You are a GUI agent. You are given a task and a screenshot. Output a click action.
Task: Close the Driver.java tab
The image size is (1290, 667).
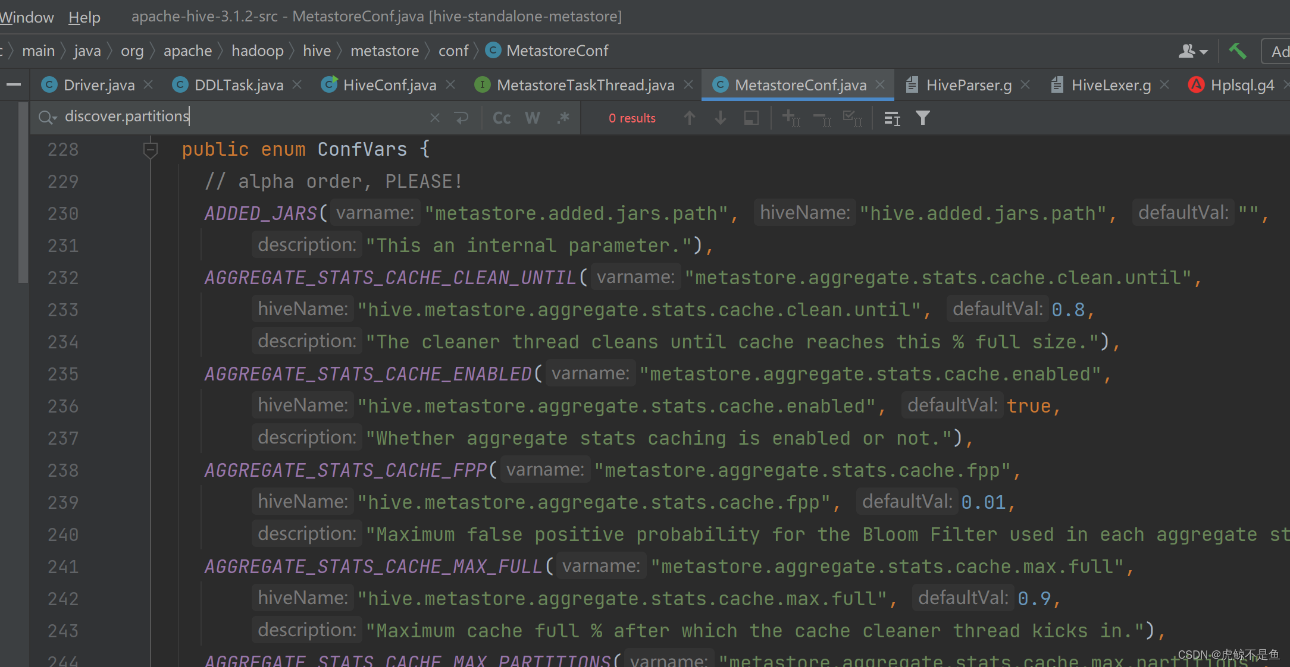pos(149,85)
